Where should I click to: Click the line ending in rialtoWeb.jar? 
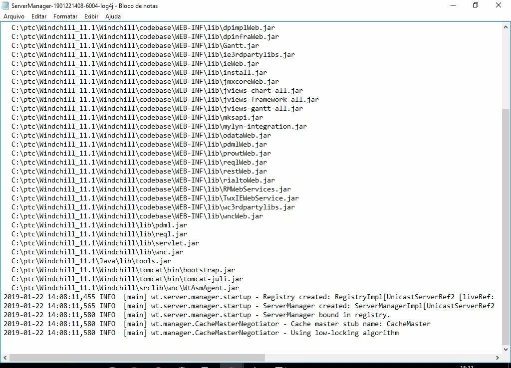coord(143,180)
